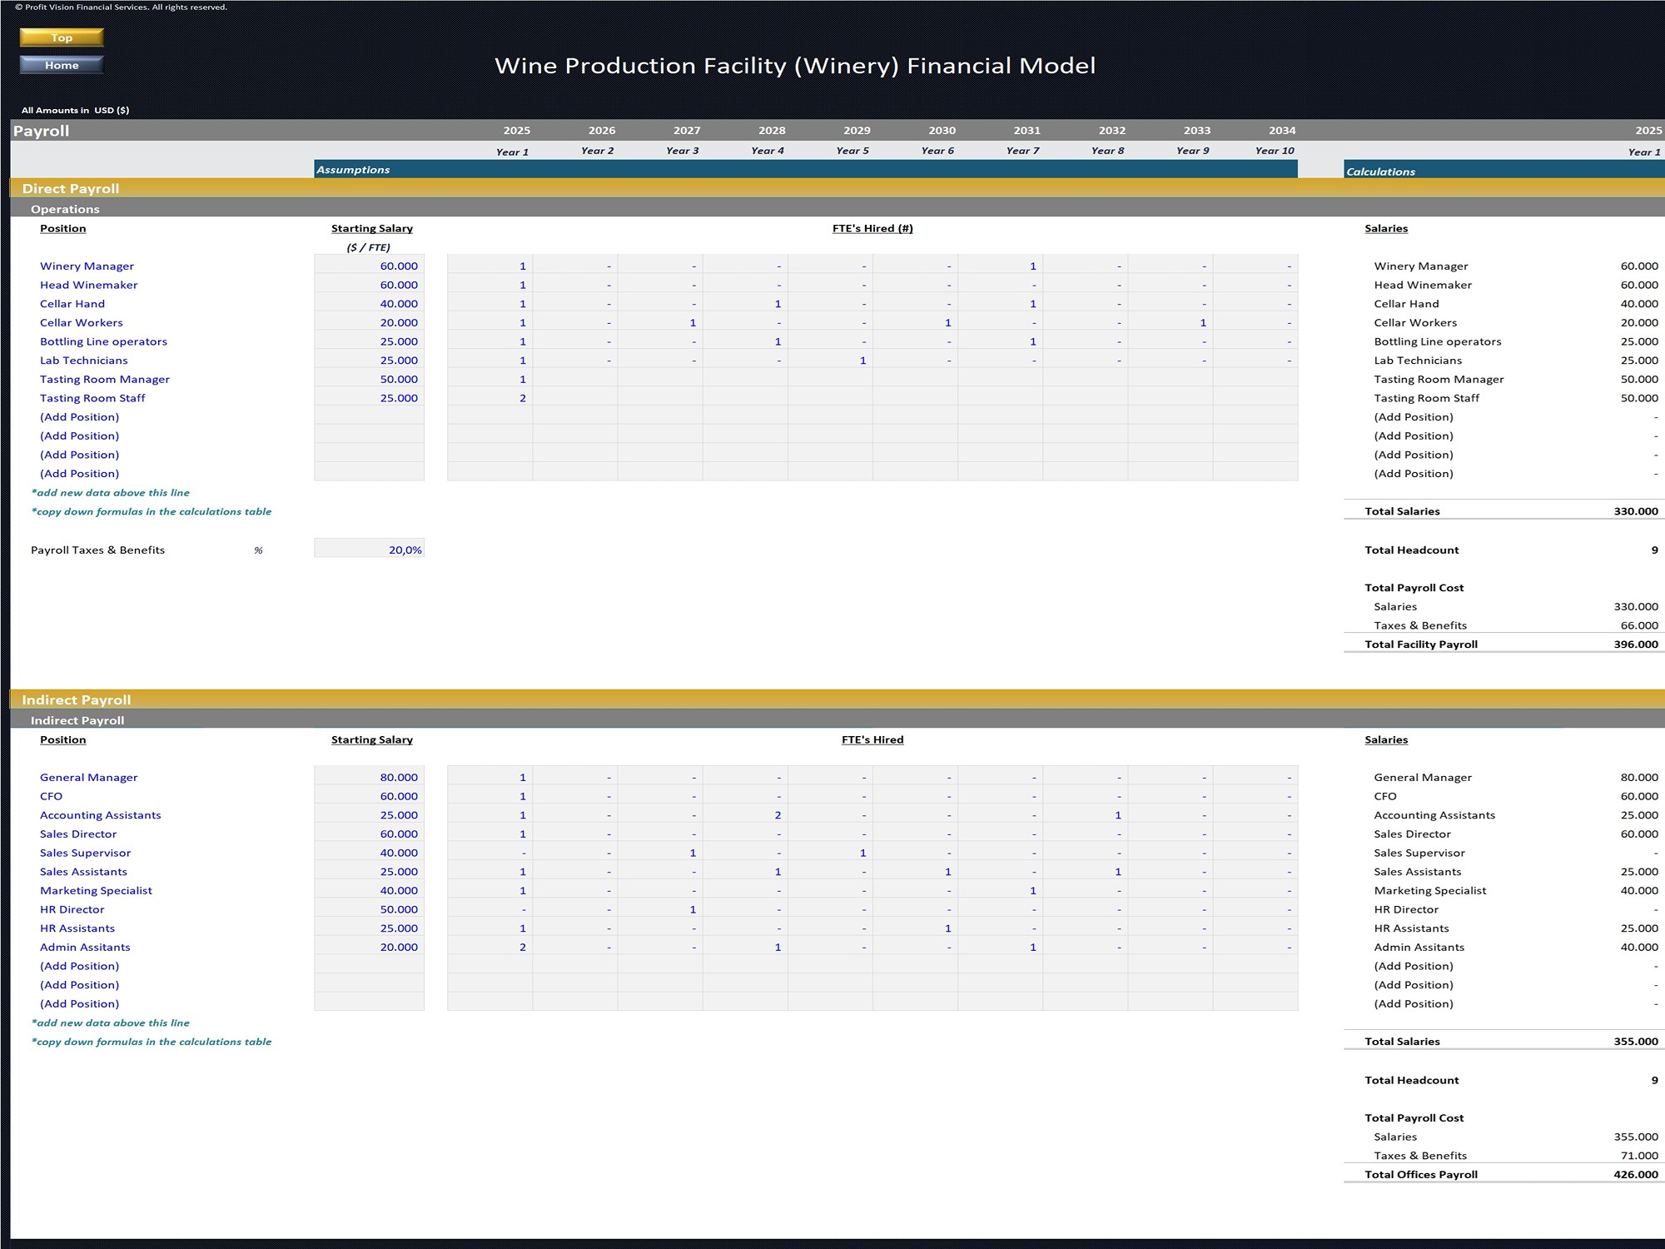Click the yellow Top button
This screenshot has width=1665, height=1249.
(x=62, y=37)
